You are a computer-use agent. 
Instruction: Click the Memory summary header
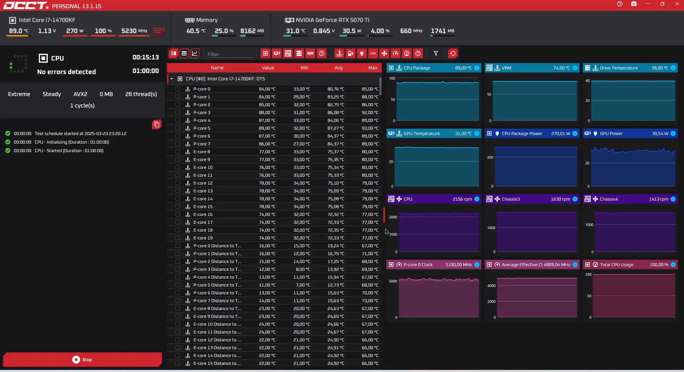point(207,20)
